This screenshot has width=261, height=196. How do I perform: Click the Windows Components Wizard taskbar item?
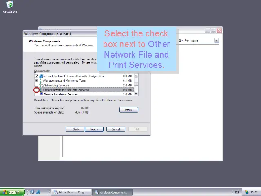click(x=113, y=192)
